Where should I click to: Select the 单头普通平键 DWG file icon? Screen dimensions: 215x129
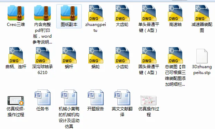click(x=149, y=13)
